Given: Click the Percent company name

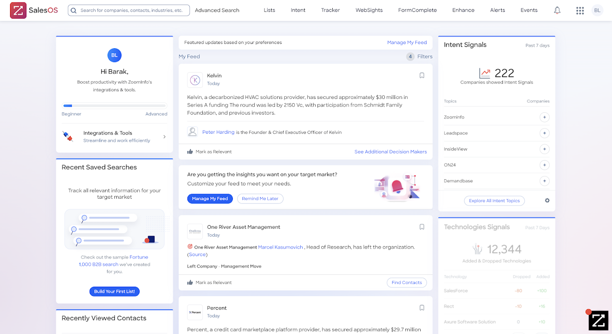Looking at the screenshot, I should pyautogui.click(x=217, y=308).
